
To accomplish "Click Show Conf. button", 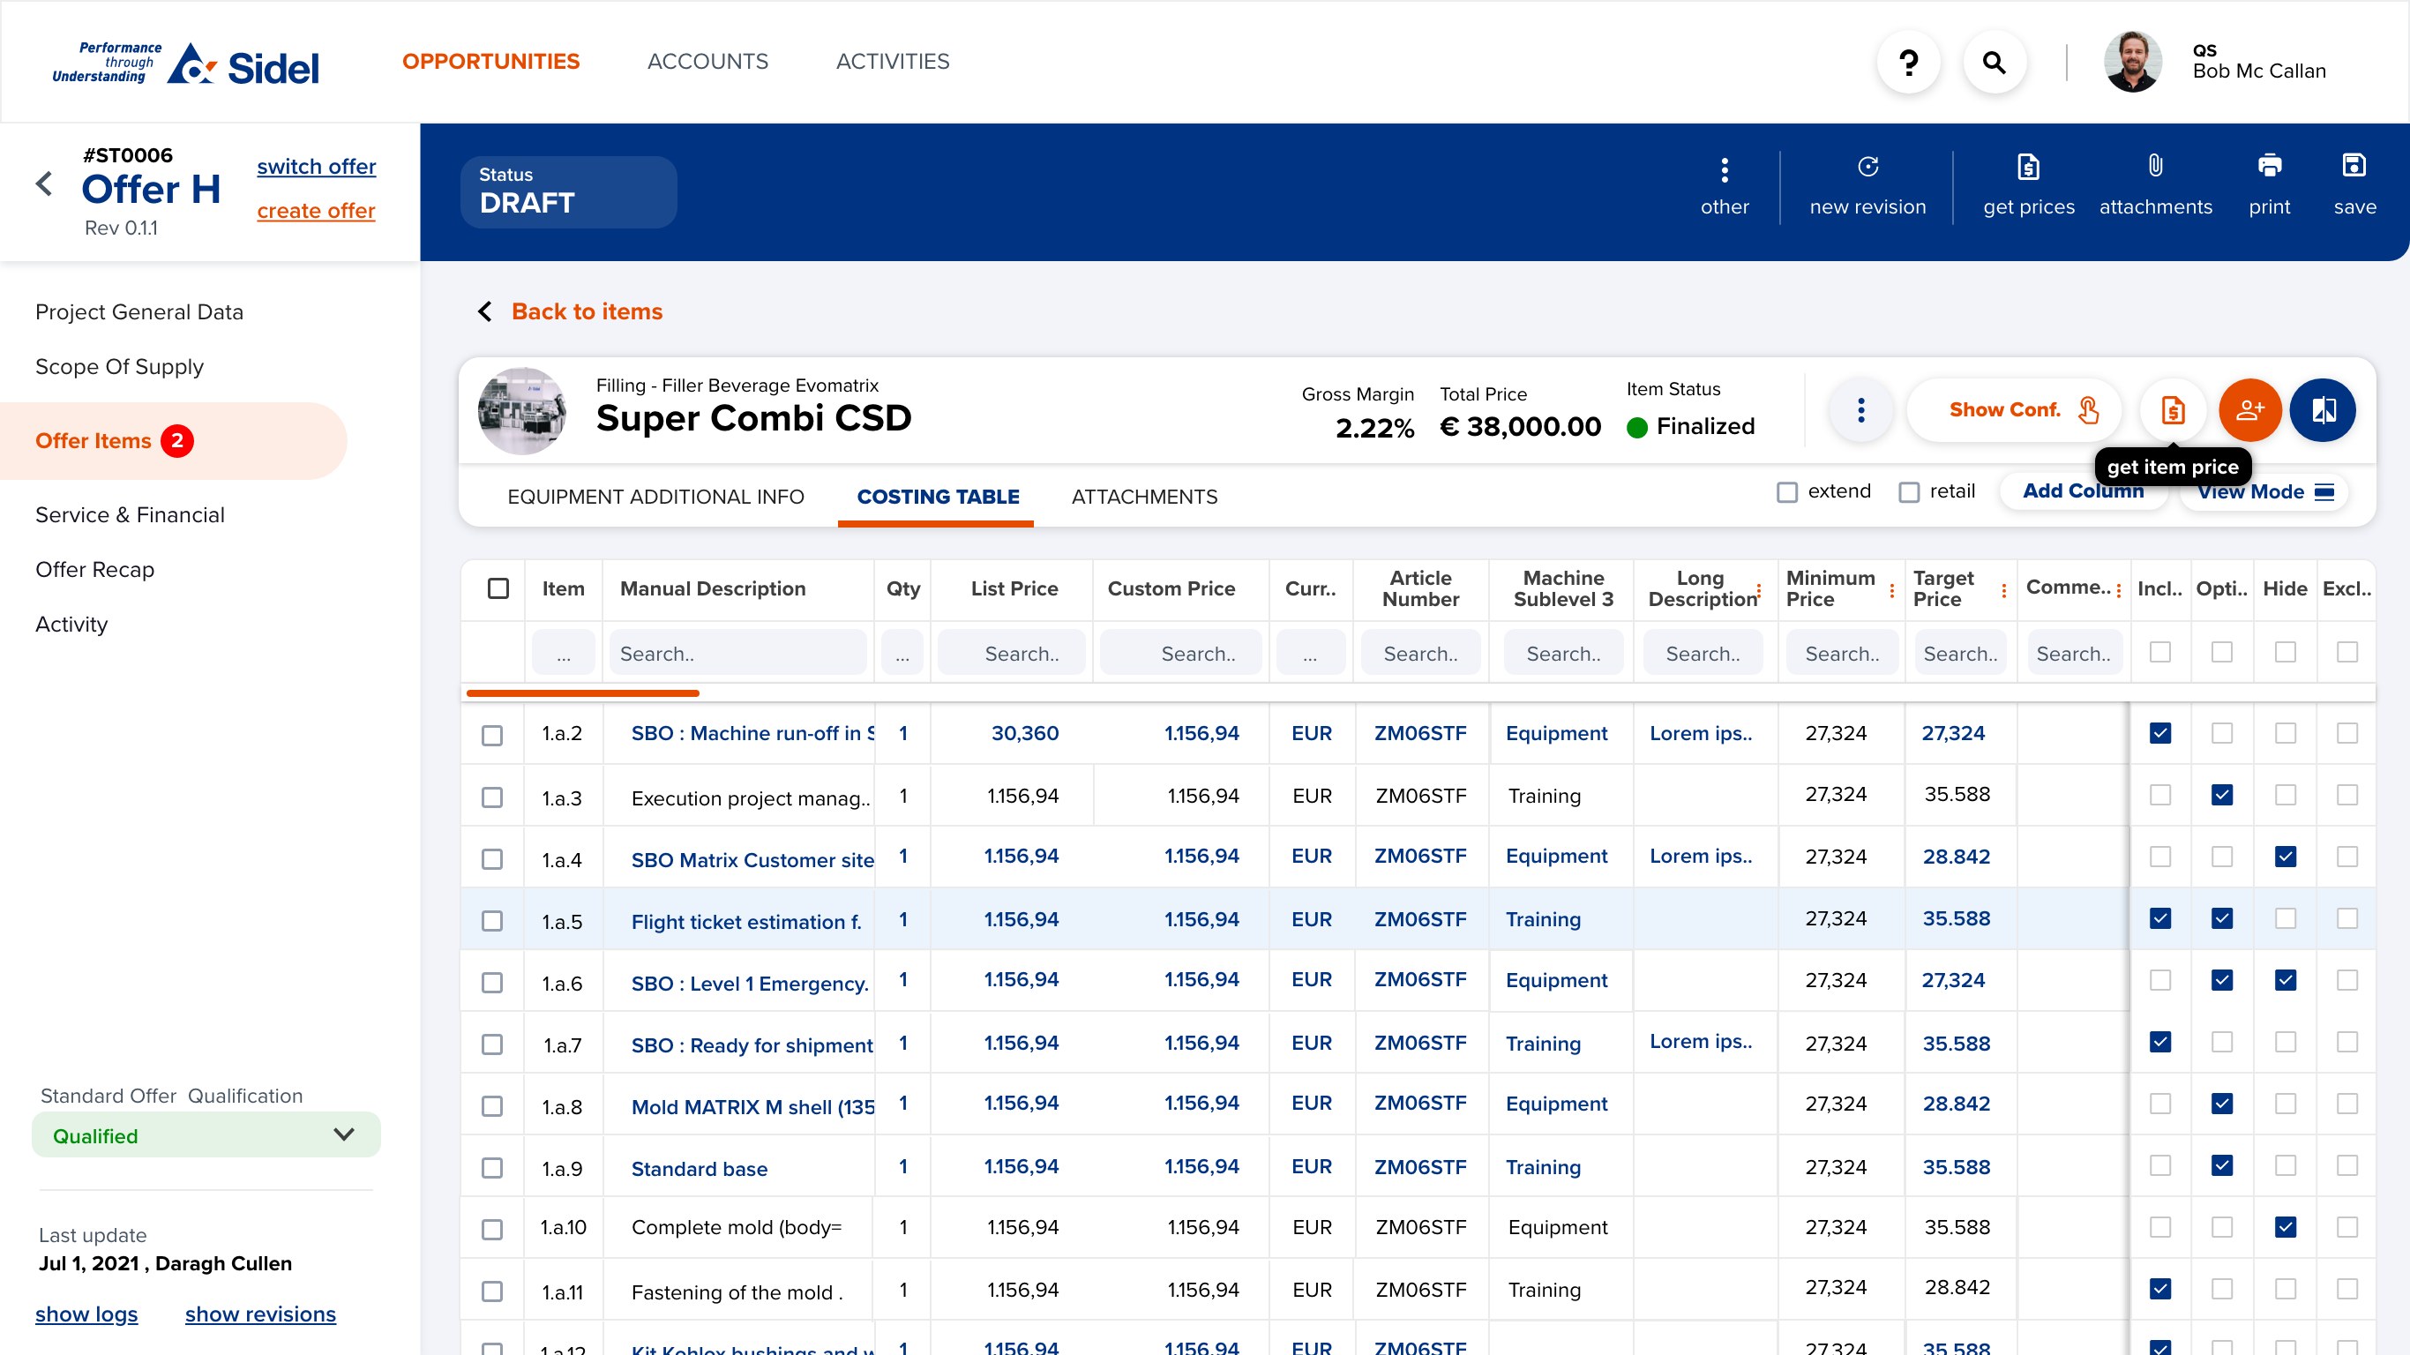I will tap(2014, 410).
